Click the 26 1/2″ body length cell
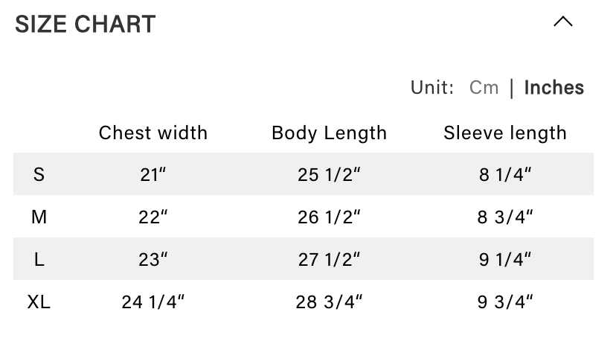Viewport: 613px width, 341px height. point(329,217)
